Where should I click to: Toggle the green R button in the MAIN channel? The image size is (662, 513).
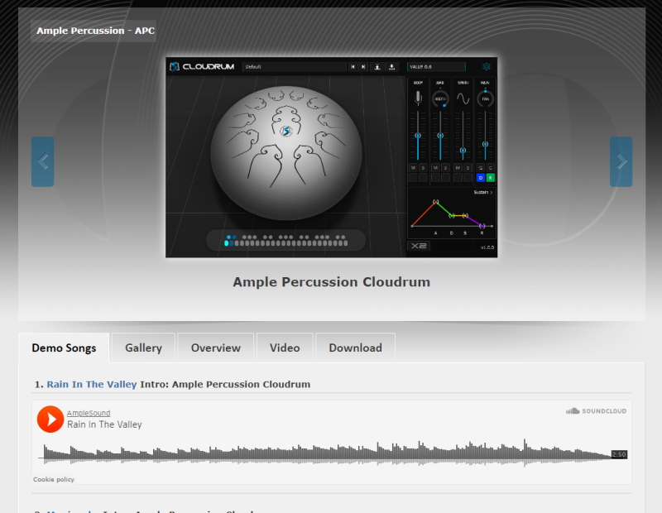point(491,178)
